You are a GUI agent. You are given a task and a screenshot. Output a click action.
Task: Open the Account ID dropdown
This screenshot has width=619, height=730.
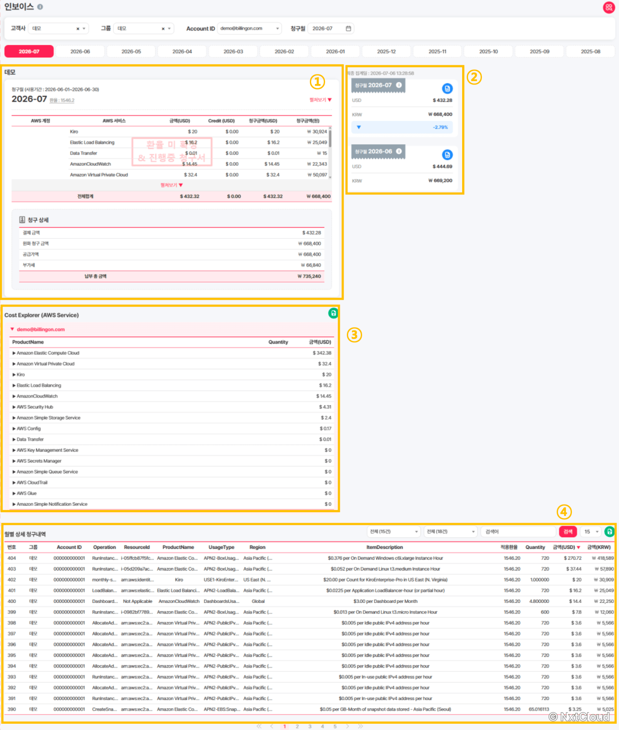(250, 29)
